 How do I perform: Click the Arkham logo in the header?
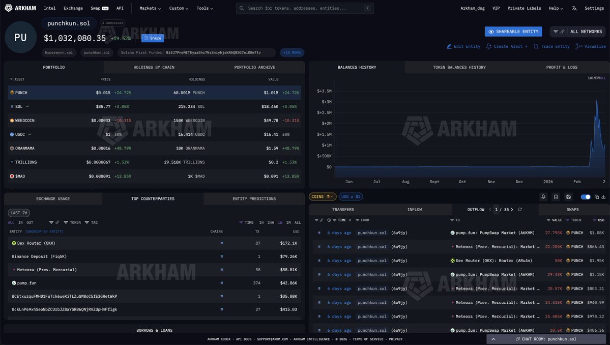click(x=20, y=8)
